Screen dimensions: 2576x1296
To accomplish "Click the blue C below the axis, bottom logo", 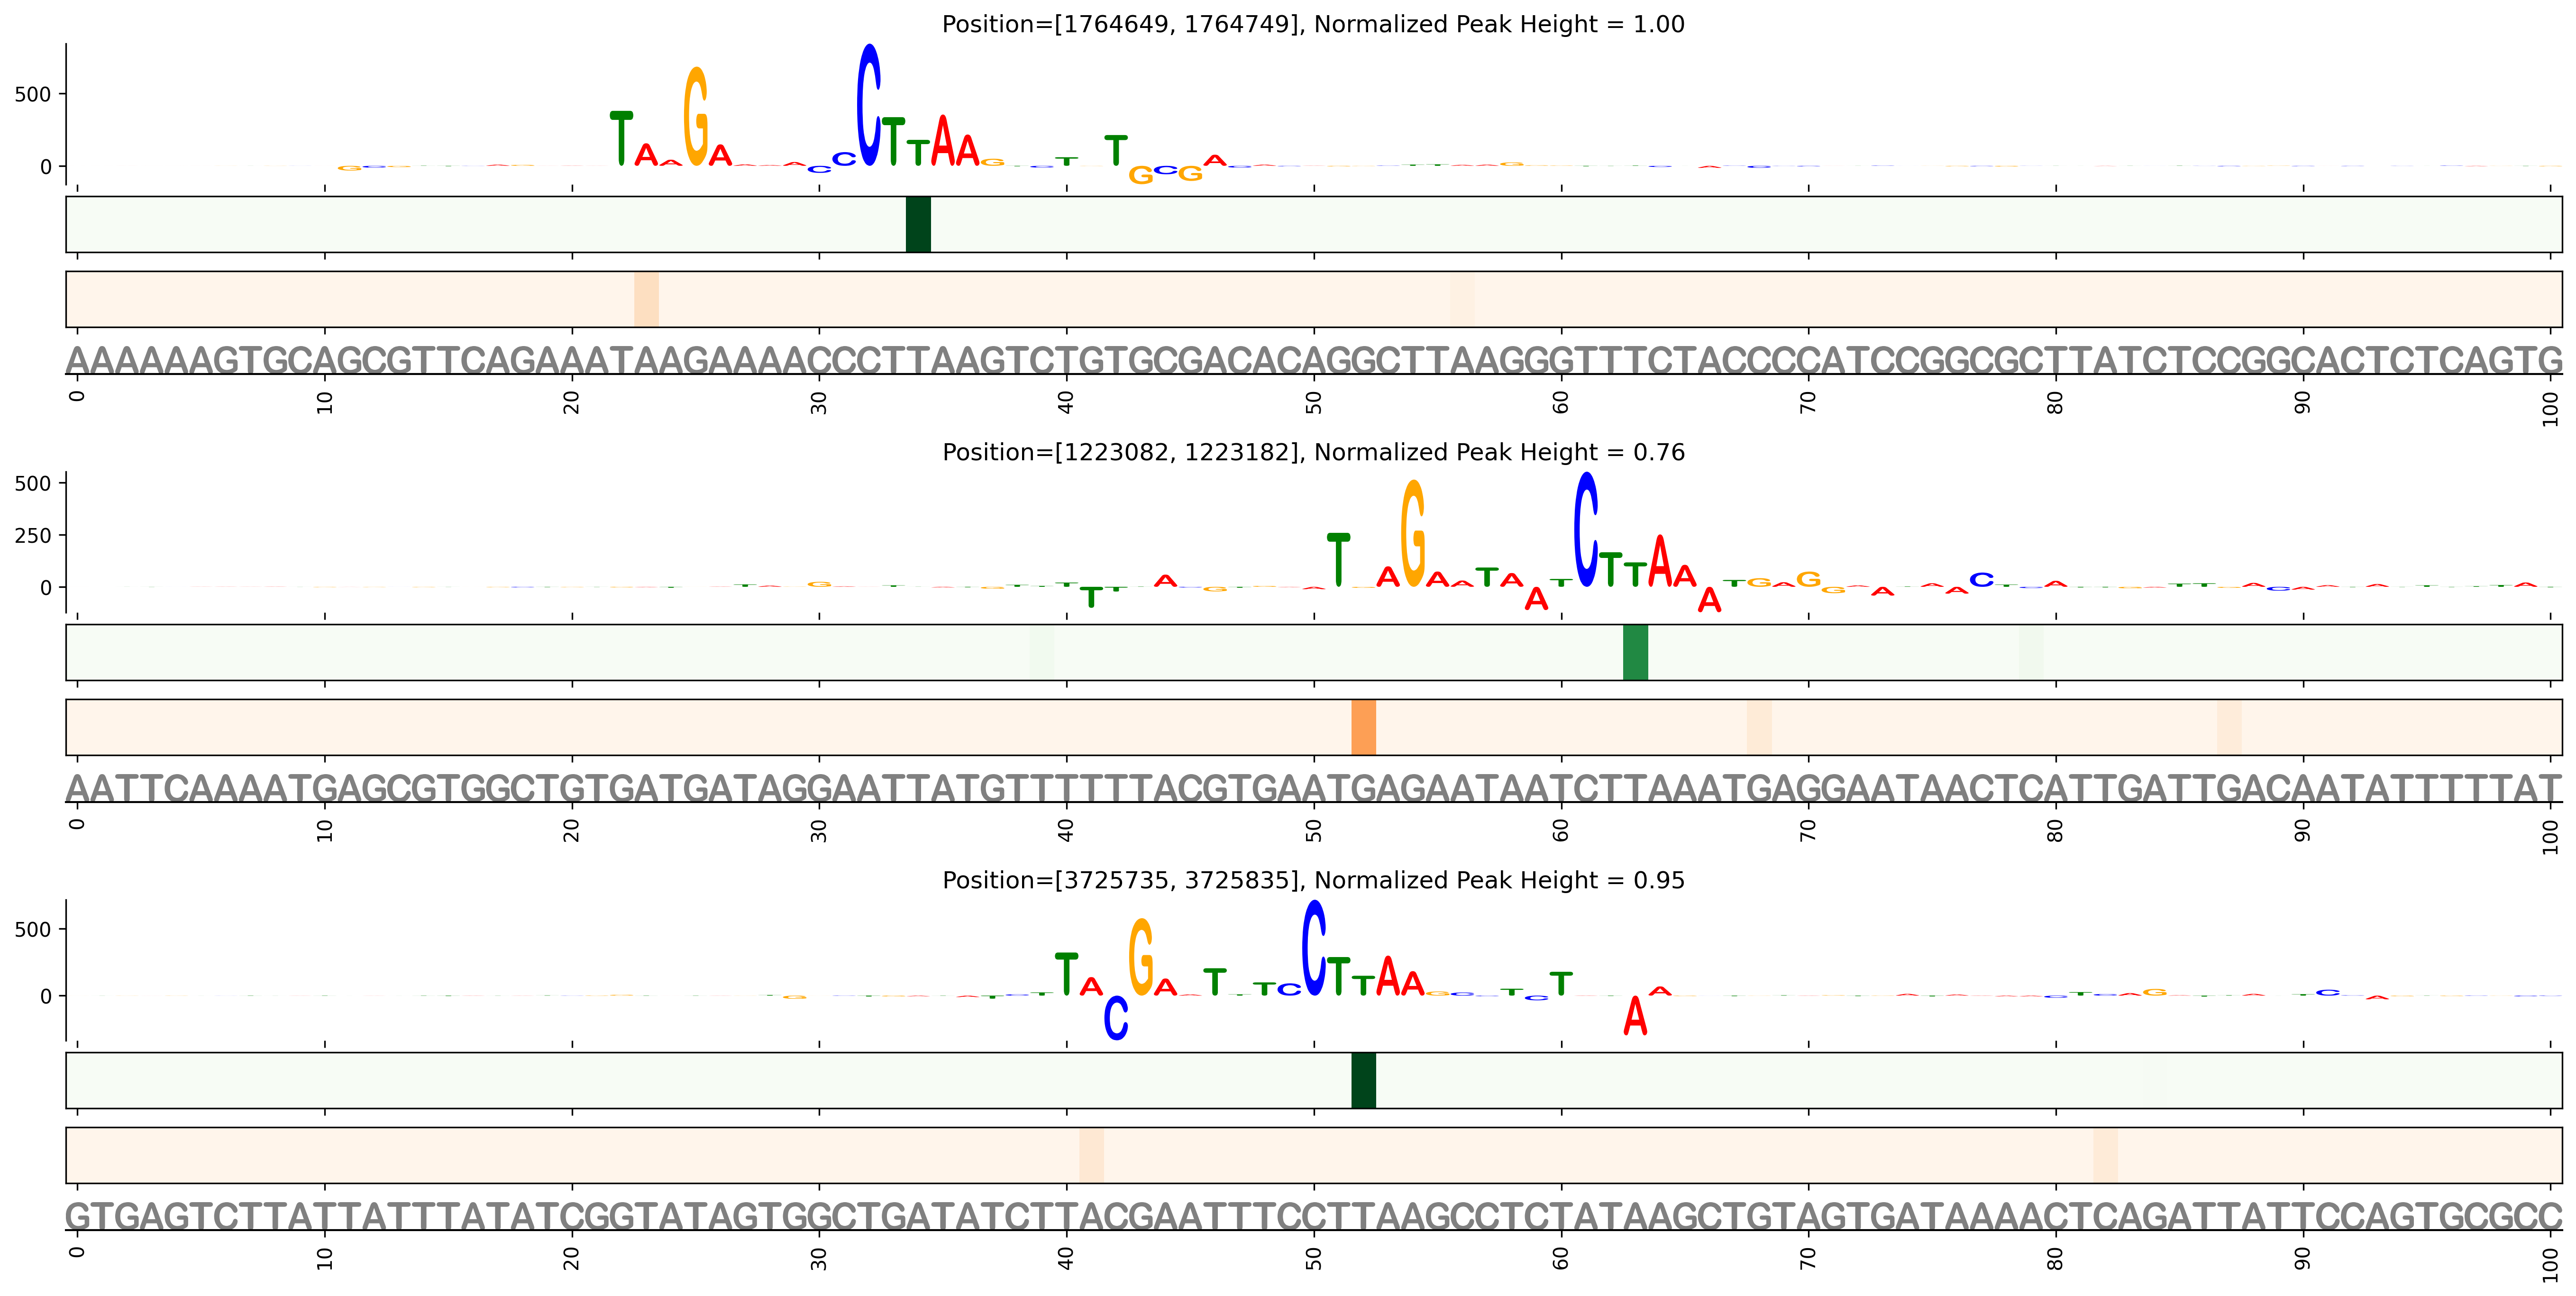I will (1116, 1018).
